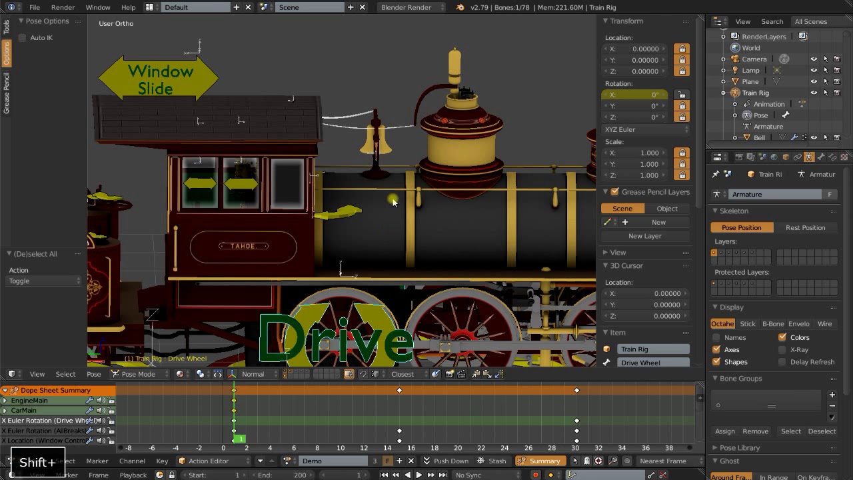Click the snap magnet icon

(363, 374)
